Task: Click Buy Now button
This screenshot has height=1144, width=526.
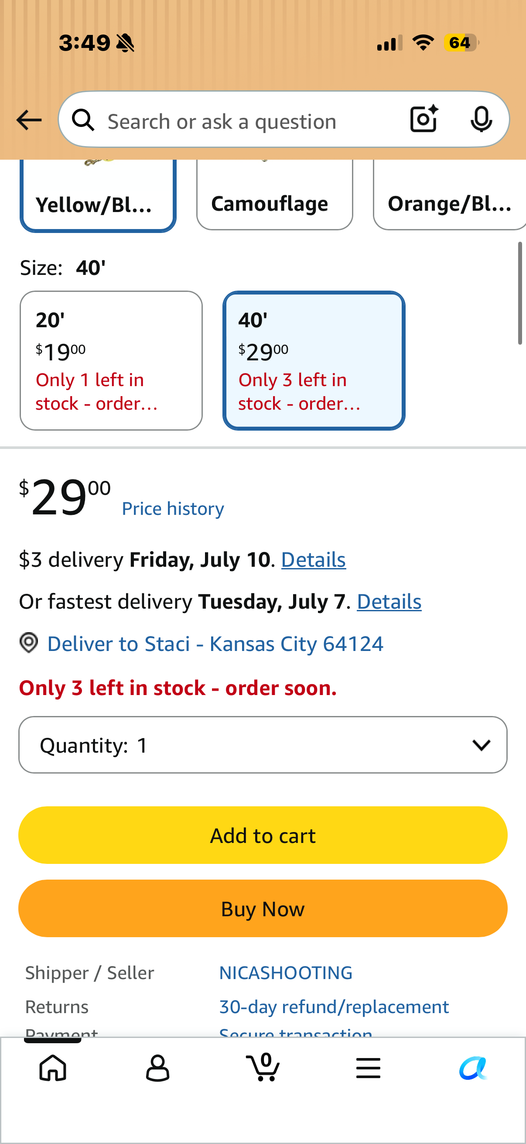Action: (x=263, y=909)
